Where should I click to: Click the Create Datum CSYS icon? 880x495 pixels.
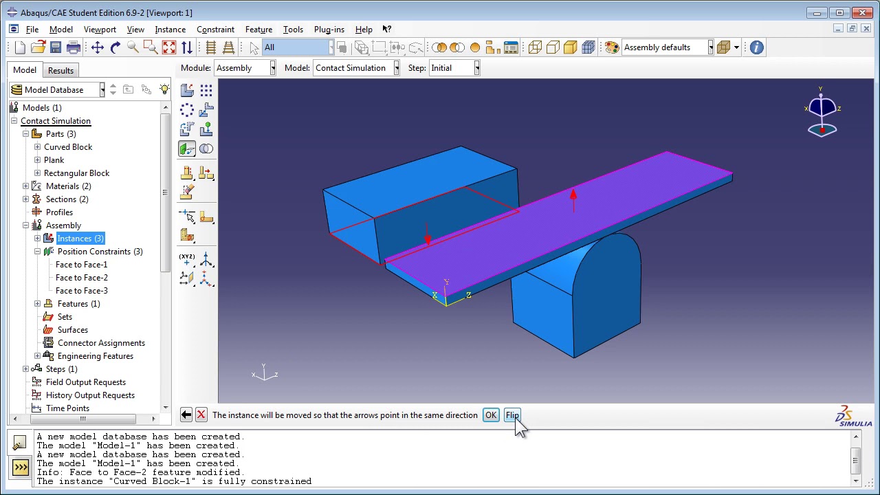pos(206,278)
